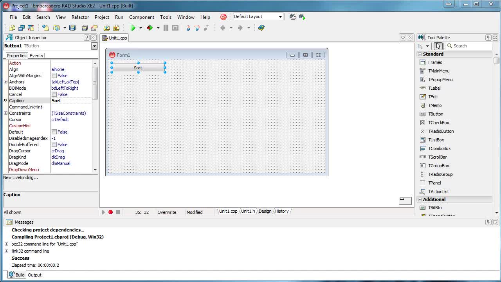Save the current file with Save icon
Image resolution: width=501 pixels, height=282 pixels.
72,28
